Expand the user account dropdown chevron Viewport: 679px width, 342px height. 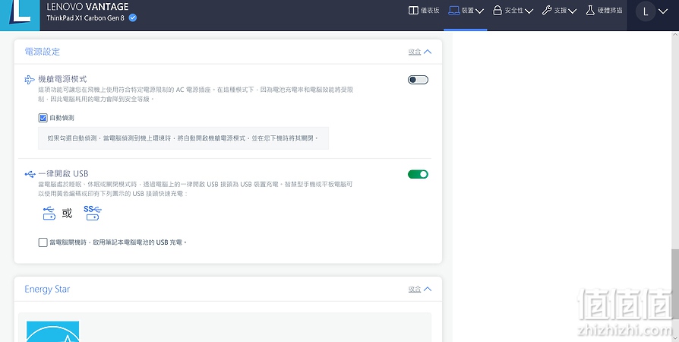point(663,11)
